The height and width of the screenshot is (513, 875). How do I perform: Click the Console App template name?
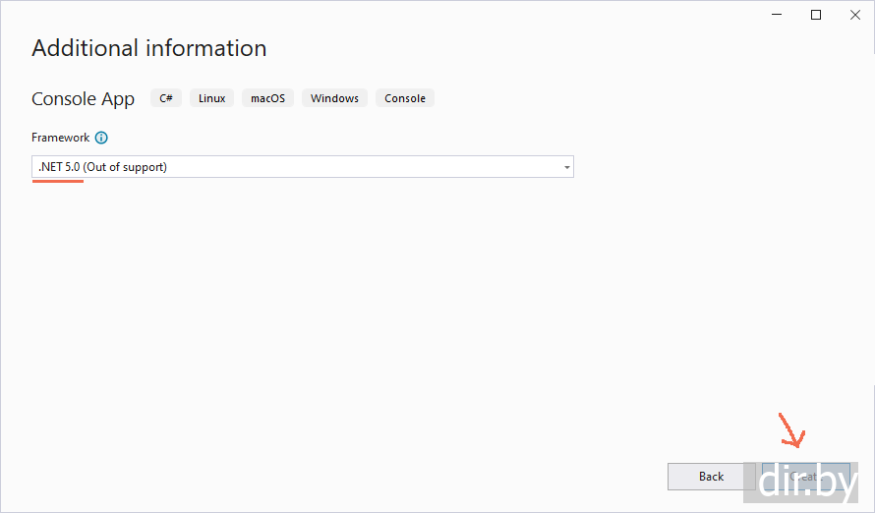(83, 99)
